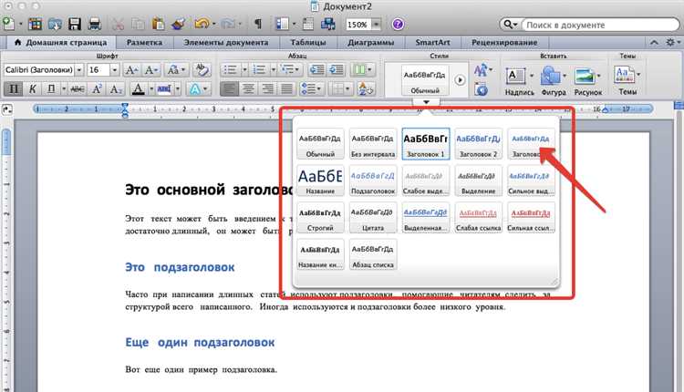Toggle strikethrough ABC button
The width and height of the screenshot is (684, 392).
point(78,89)
